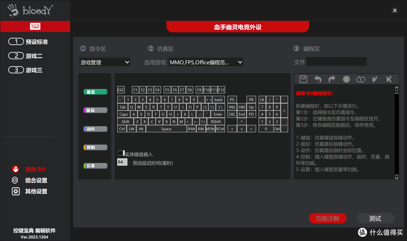Click the undo arrow icon
The image size is (407, 241).
pyautogui.click(x=318, y=79)
